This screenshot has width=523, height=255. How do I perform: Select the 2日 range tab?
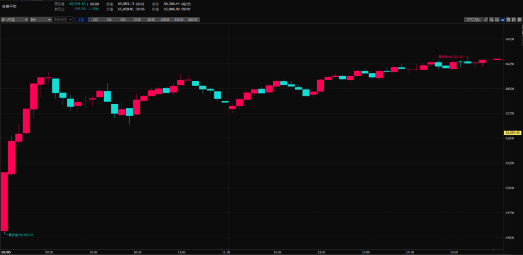(x=96, y=20)
